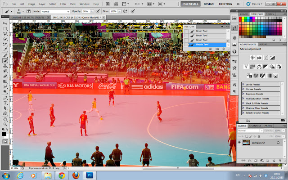
Task: Click history brush source box beside selected Brush Tool
Action: point(186,45)
